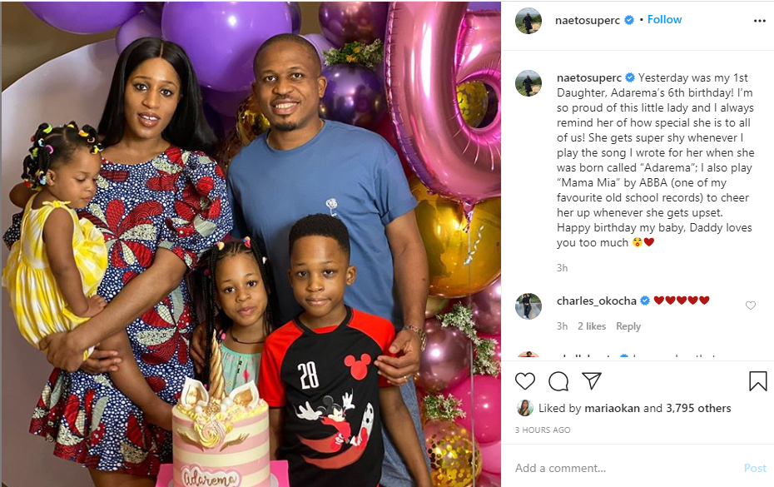Screen dimensions: 774x487
Task: Open the mariaokan liker profile link
Action: tap(612, 408)
